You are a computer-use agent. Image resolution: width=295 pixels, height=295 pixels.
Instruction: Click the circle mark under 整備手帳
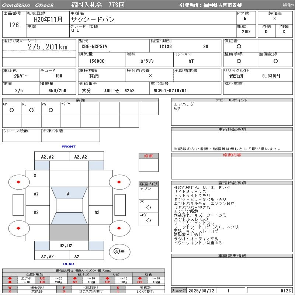coord(239,61)
